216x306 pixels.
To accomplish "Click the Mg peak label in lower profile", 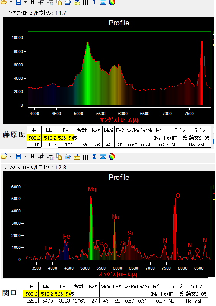I will pyautogui.click(x=92, y=189).
